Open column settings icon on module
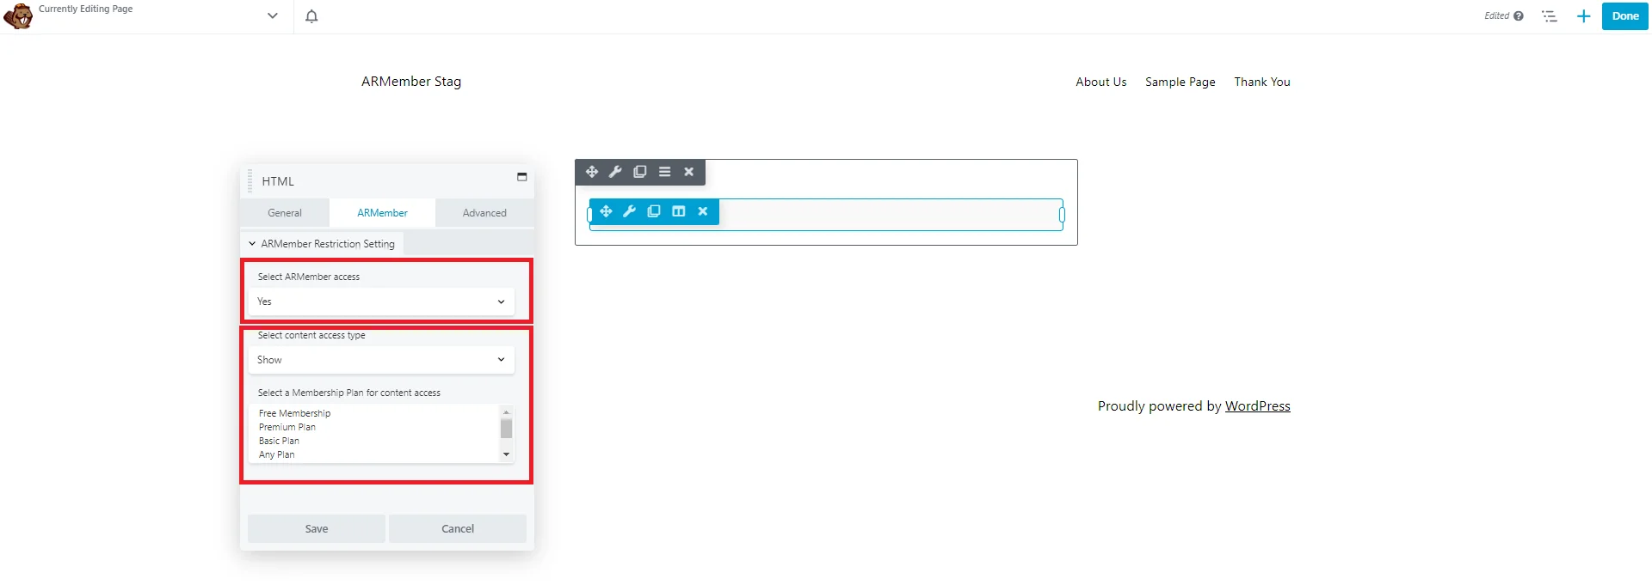The width and height of the screenshot is (1652, 585). click(x=678, y=211)
